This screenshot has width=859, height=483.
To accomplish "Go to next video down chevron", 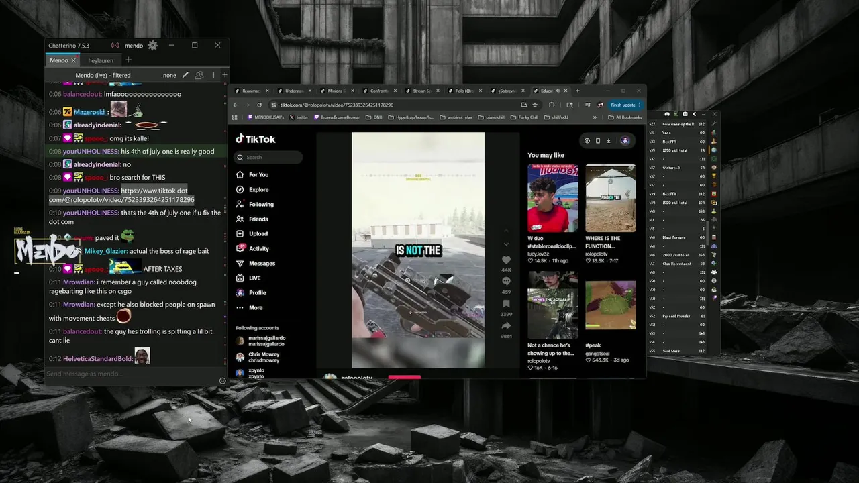I will (x=506, y=244).
